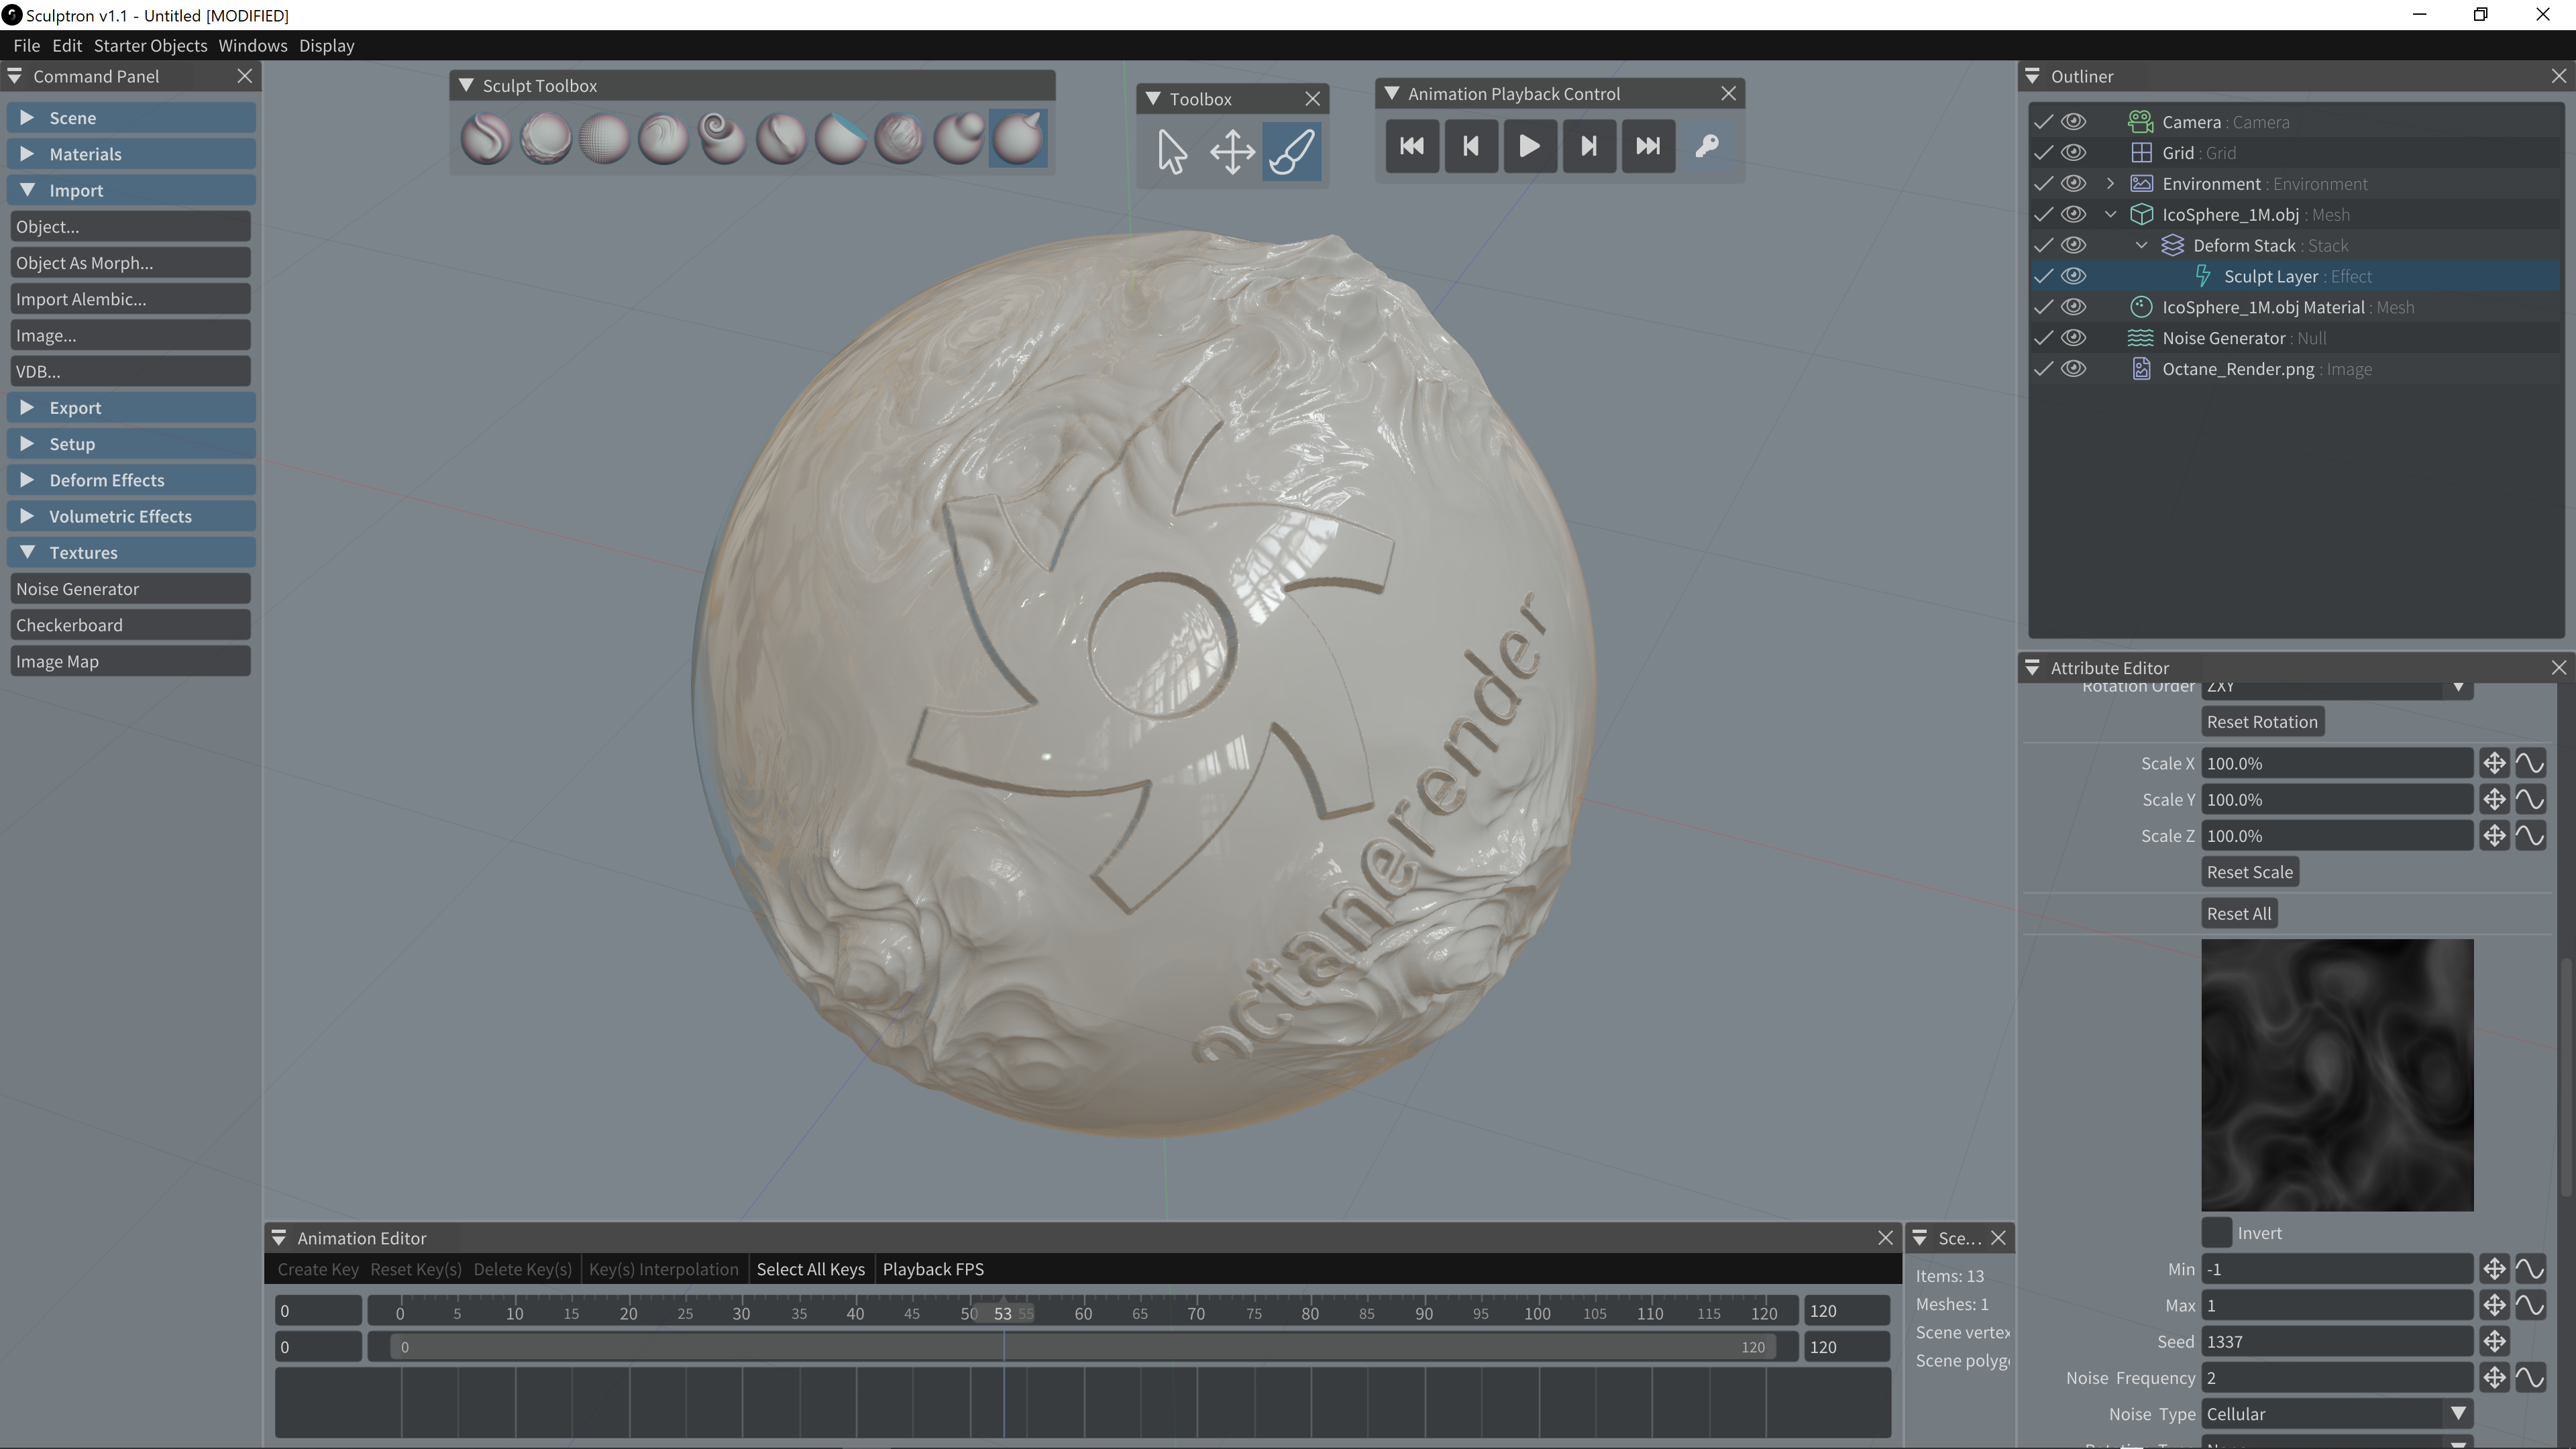Screen dimensions: 2576x1449
Task: Open the Starter Objects menu
Action: [150, 46]
